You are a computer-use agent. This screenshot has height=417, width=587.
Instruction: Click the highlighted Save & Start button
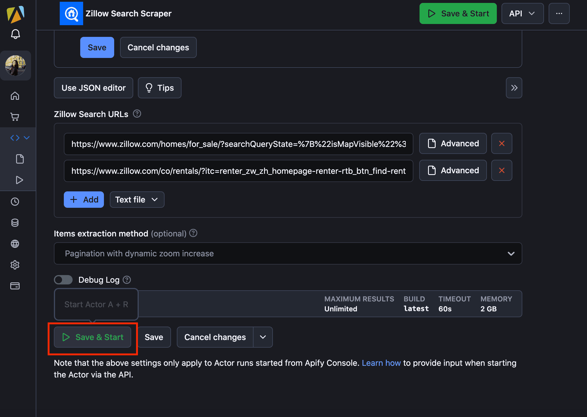(93, 337)
